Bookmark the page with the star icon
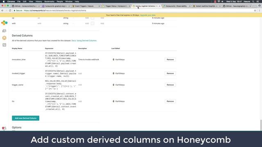The width and height of the screenshot is (262, 147). pyautogui.click(x=255, y=11)
